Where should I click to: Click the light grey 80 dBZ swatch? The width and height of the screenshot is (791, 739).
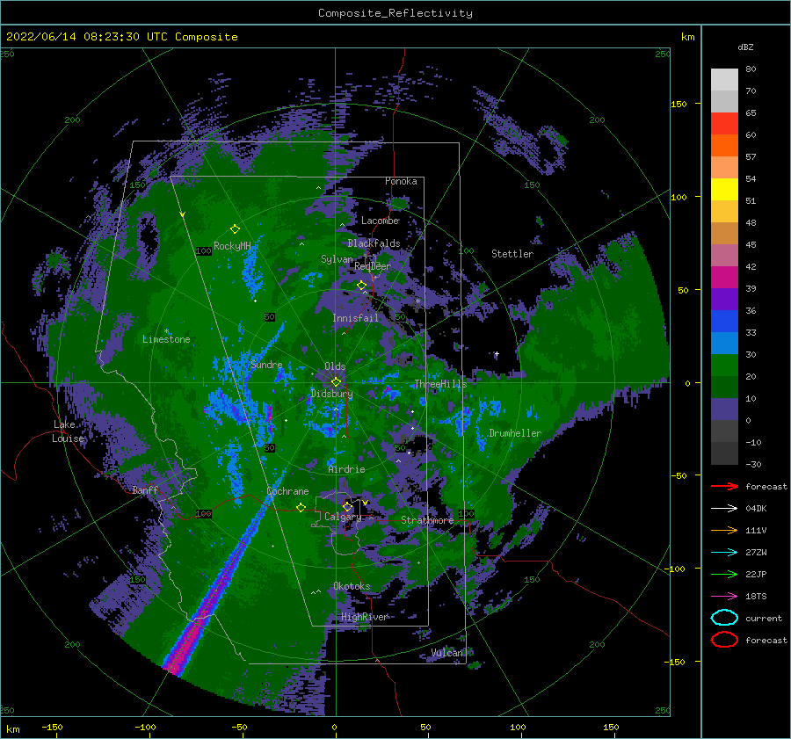click(x=724, y=79)
